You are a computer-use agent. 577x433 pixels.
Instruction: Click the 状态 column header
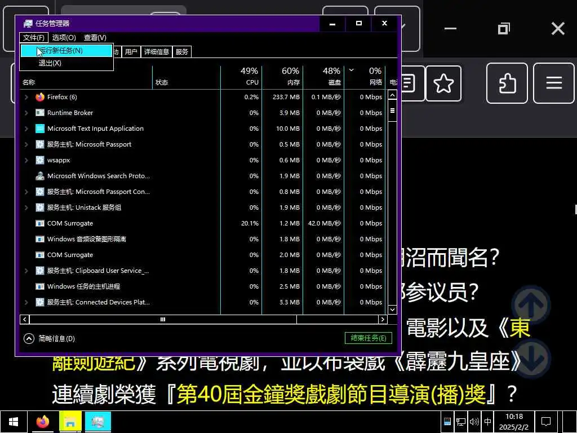(187, 77)
